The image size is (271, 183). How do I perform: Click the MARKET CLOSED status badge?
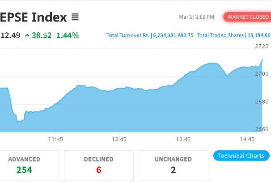[248, 17]
